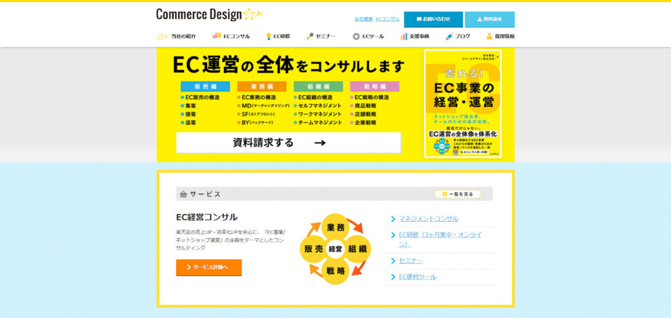This screenshot has width=671, height=318.
Task: Click the star icon beside 当社の紹介
Action: [162, 37]
